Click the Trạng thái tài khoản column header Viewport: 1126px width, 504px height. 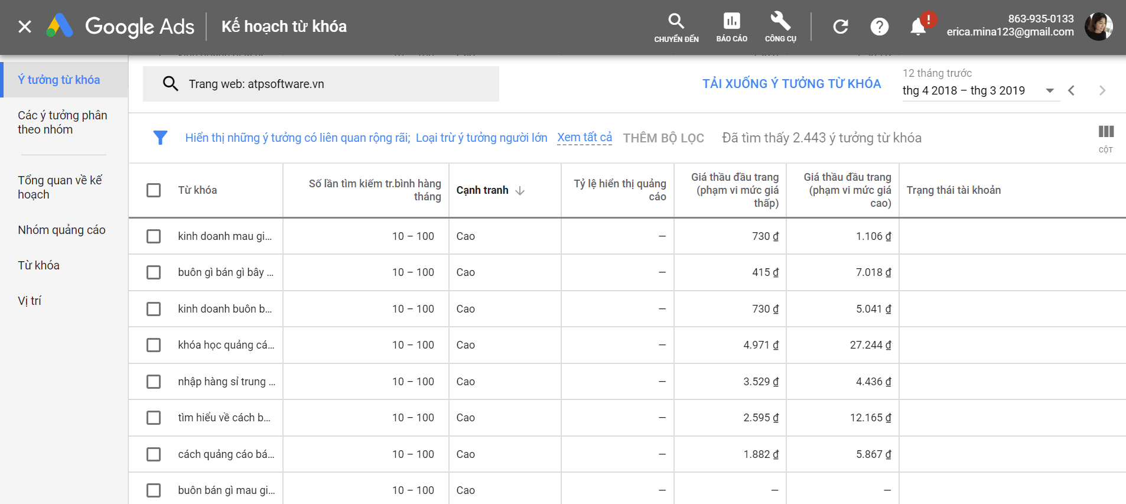pyautogui.click(x=953, y=190)
